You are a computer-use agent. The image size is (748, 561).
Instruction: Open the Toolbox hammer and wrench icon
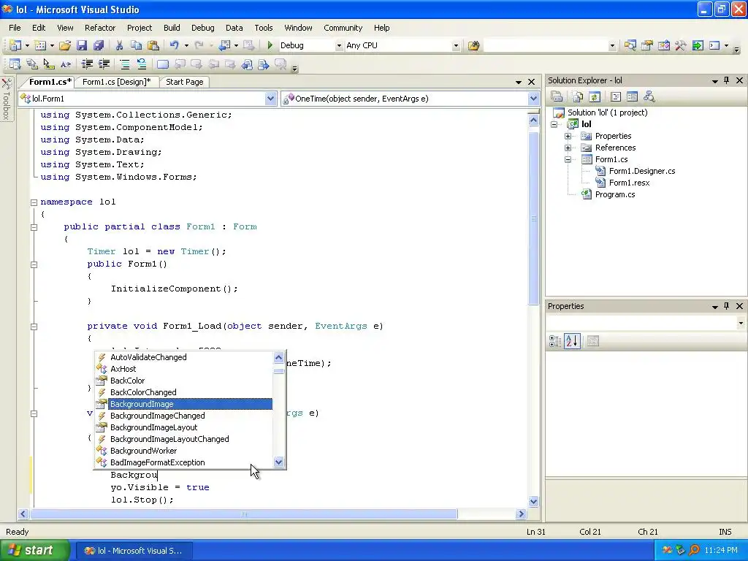pyautogui.click(x=681, y=45)
